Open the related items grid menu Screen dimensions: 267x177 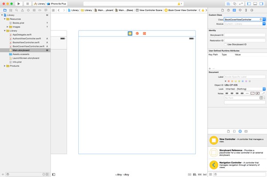(x=53, y=10)
